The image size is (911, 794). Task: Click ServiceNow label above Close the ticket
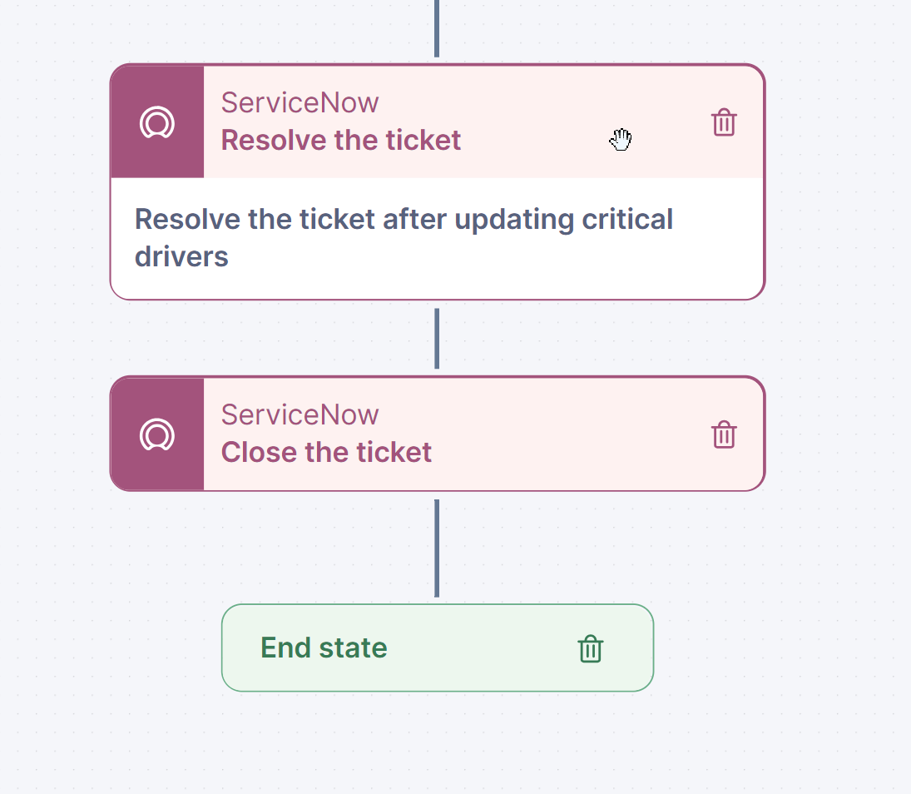[x=300, y=414]
